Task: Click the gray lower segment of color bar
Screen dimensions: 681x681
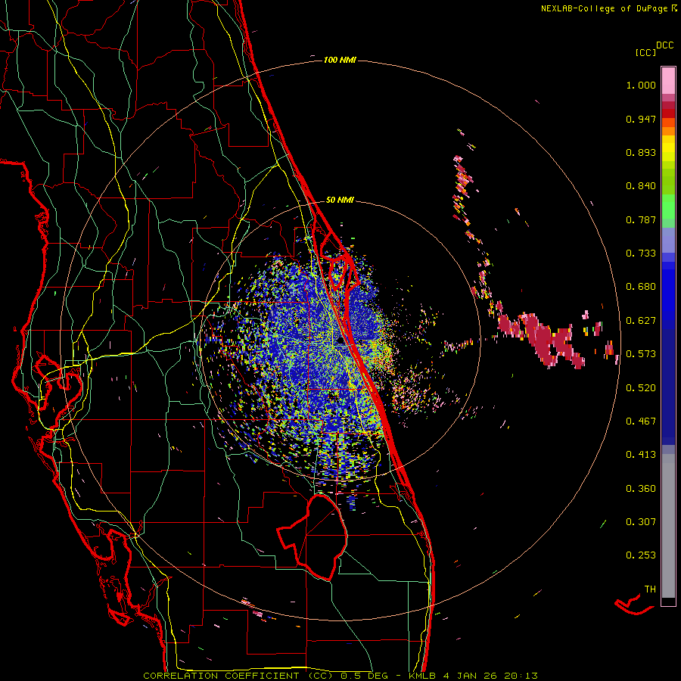Action: pos(668,526)
